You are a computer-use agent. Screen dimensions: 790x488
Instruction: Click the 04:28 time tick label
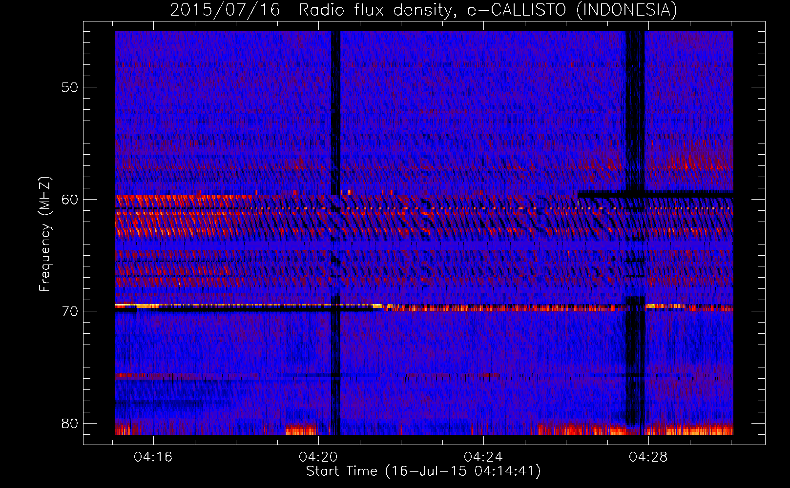tap(648, 457)
